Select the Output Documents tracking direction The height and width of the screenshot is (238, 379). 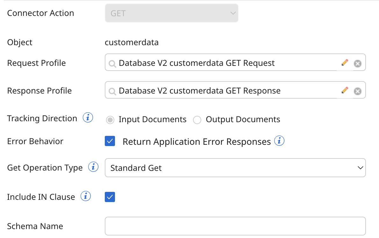point(197,120)
